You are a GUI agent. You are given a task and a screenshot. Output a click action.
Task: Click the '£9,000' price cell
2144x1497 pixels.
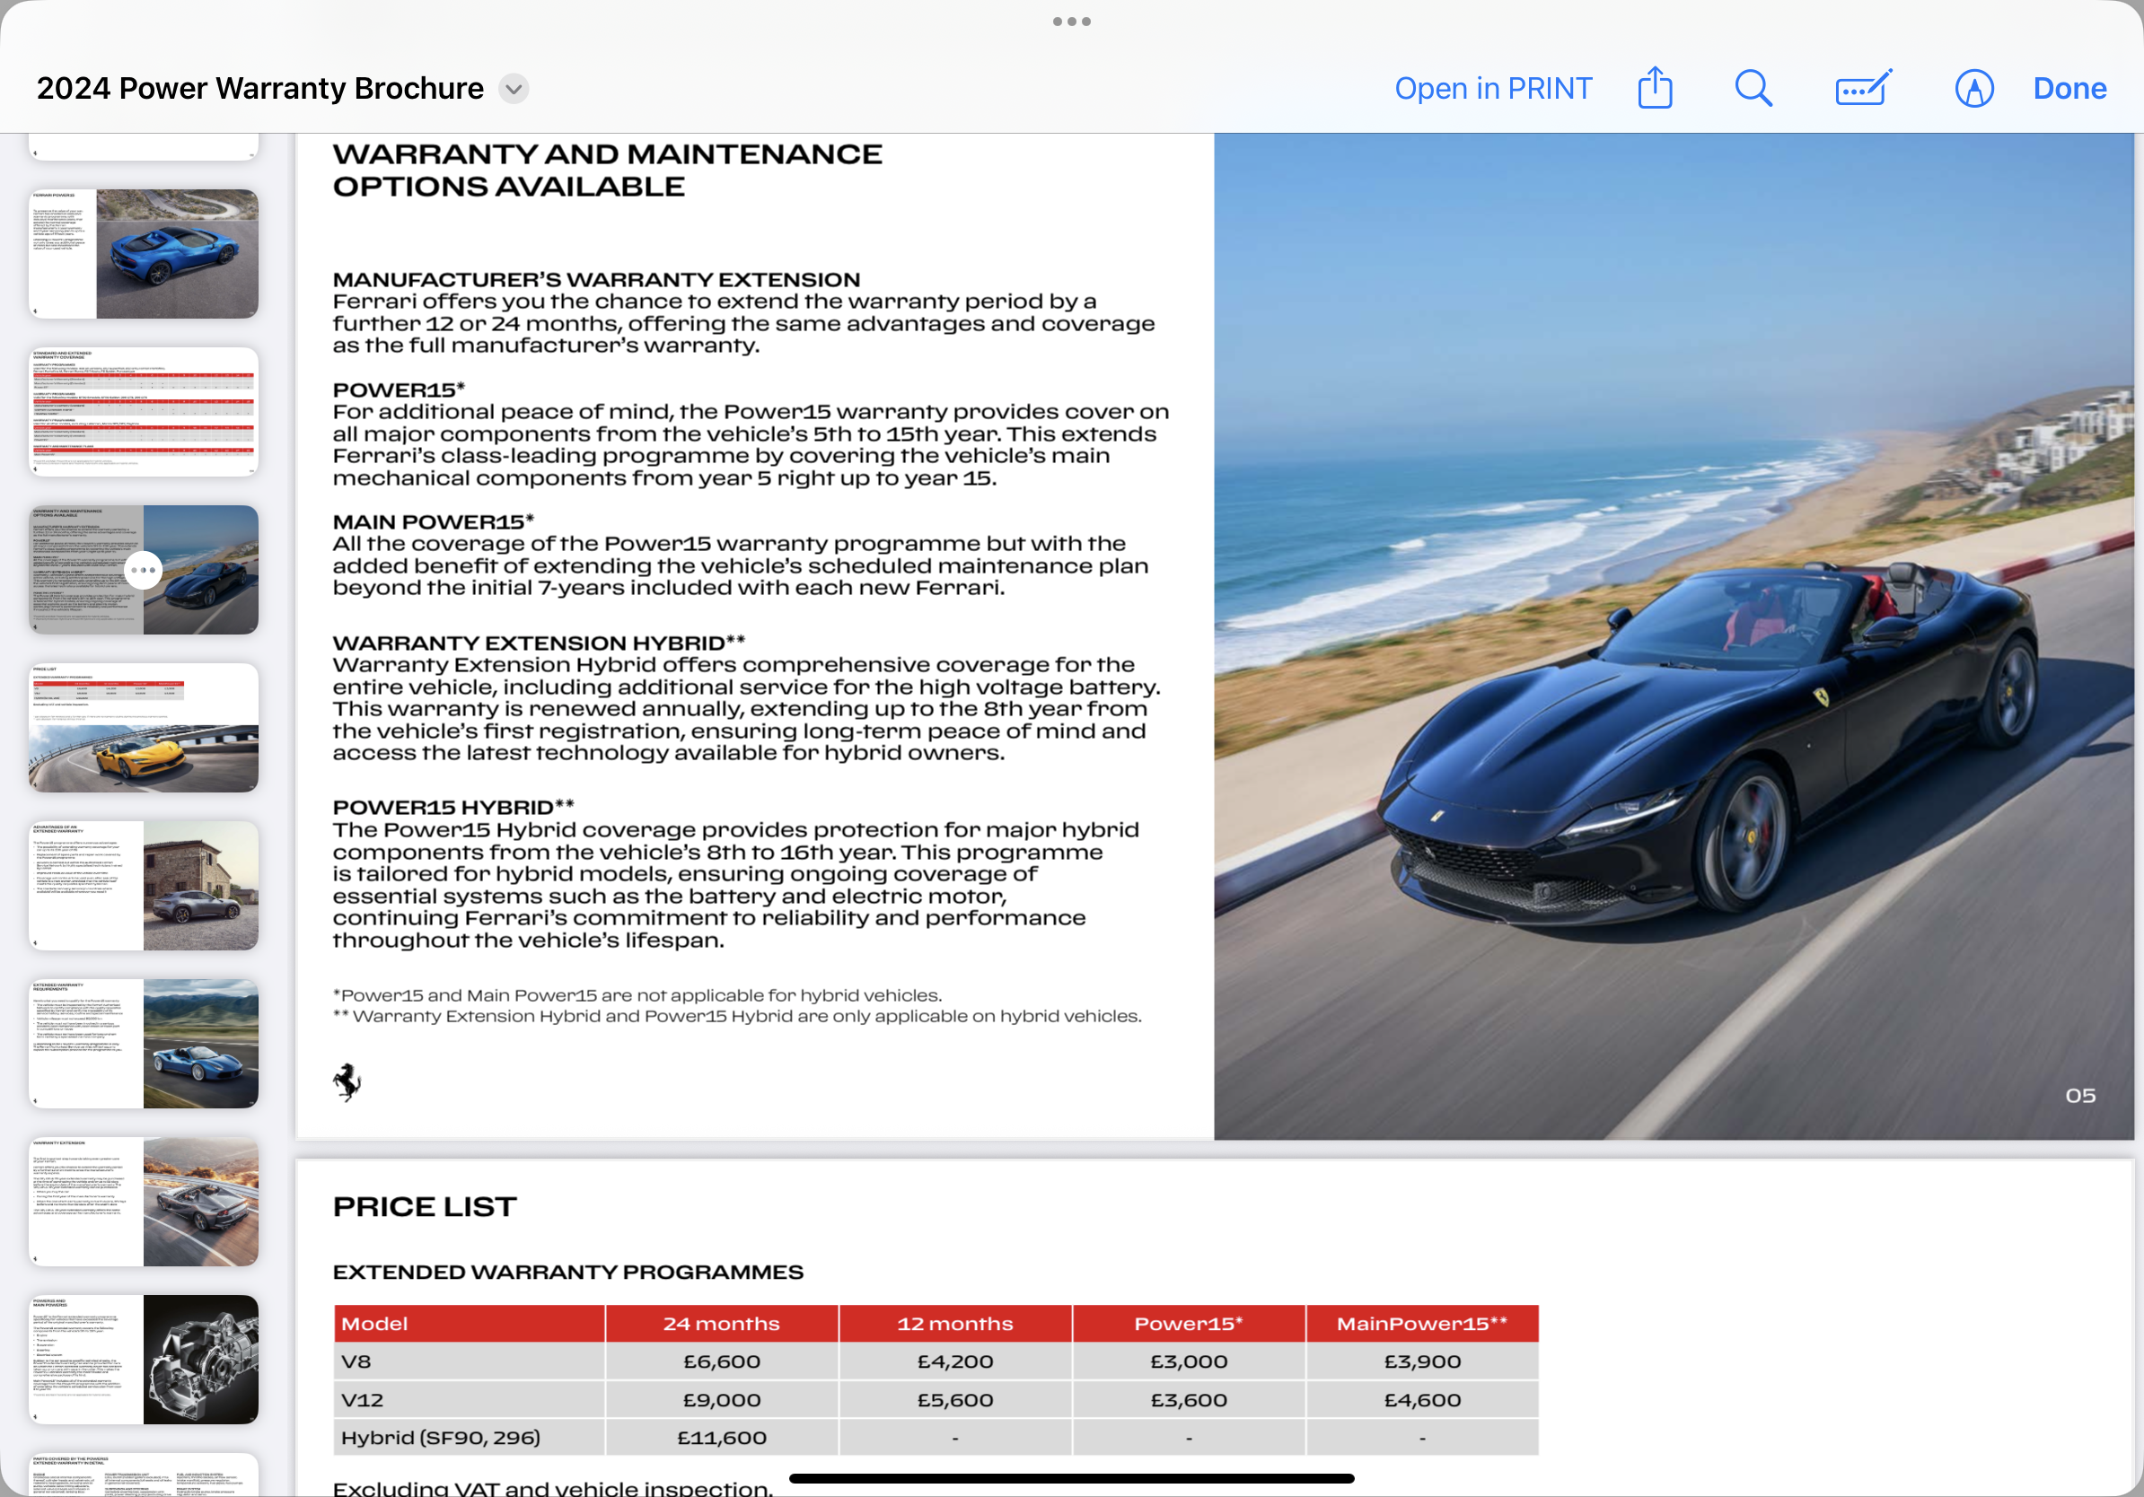coord(722,1400)
